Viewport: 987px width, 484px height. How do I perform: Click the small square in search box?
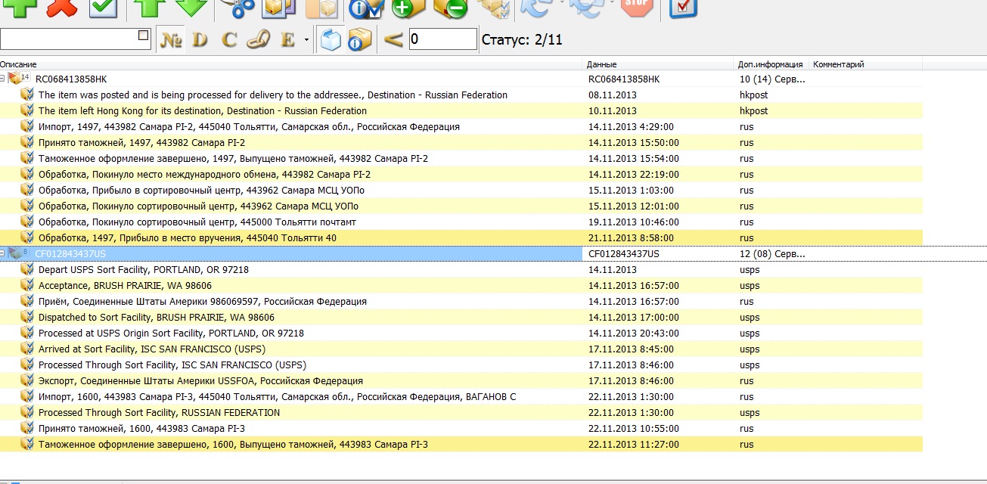[x=144, y=35]
